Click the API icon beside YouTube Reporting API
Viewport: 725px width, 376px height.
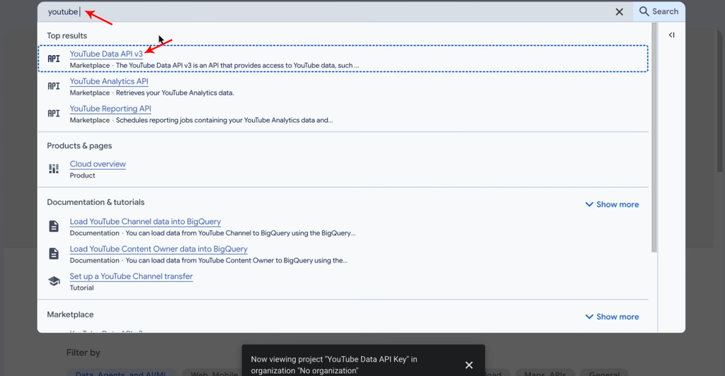pos(54,114)
